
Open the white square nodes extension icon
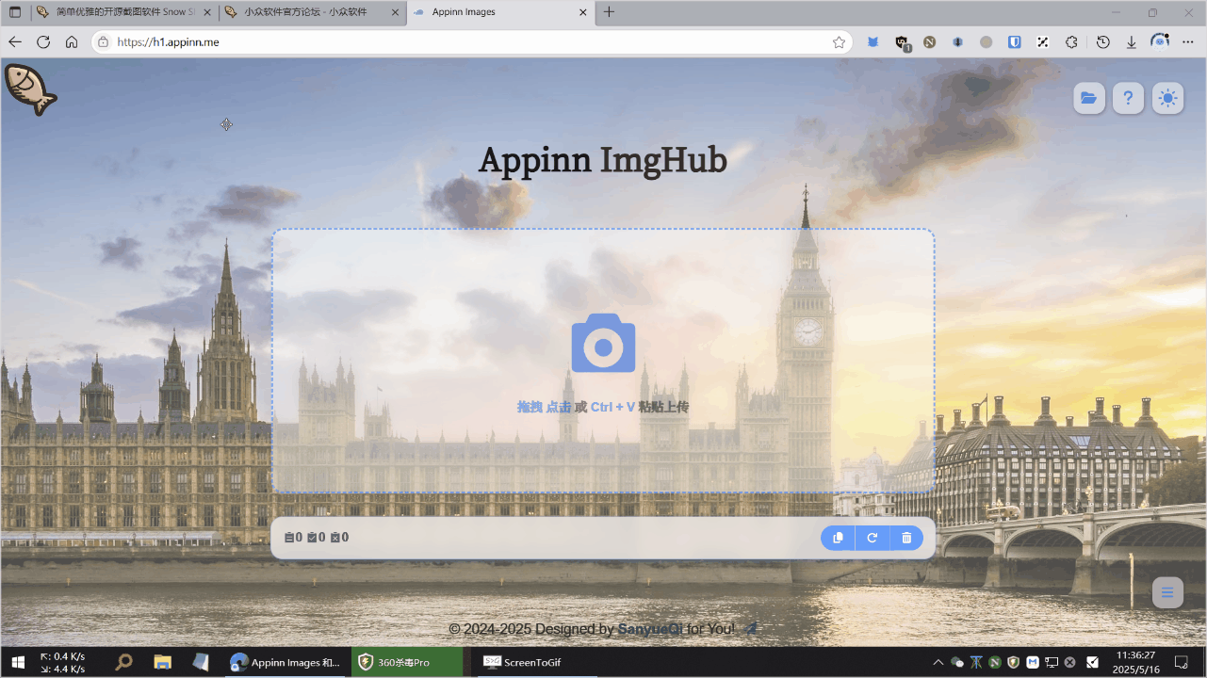[1043, 42]
